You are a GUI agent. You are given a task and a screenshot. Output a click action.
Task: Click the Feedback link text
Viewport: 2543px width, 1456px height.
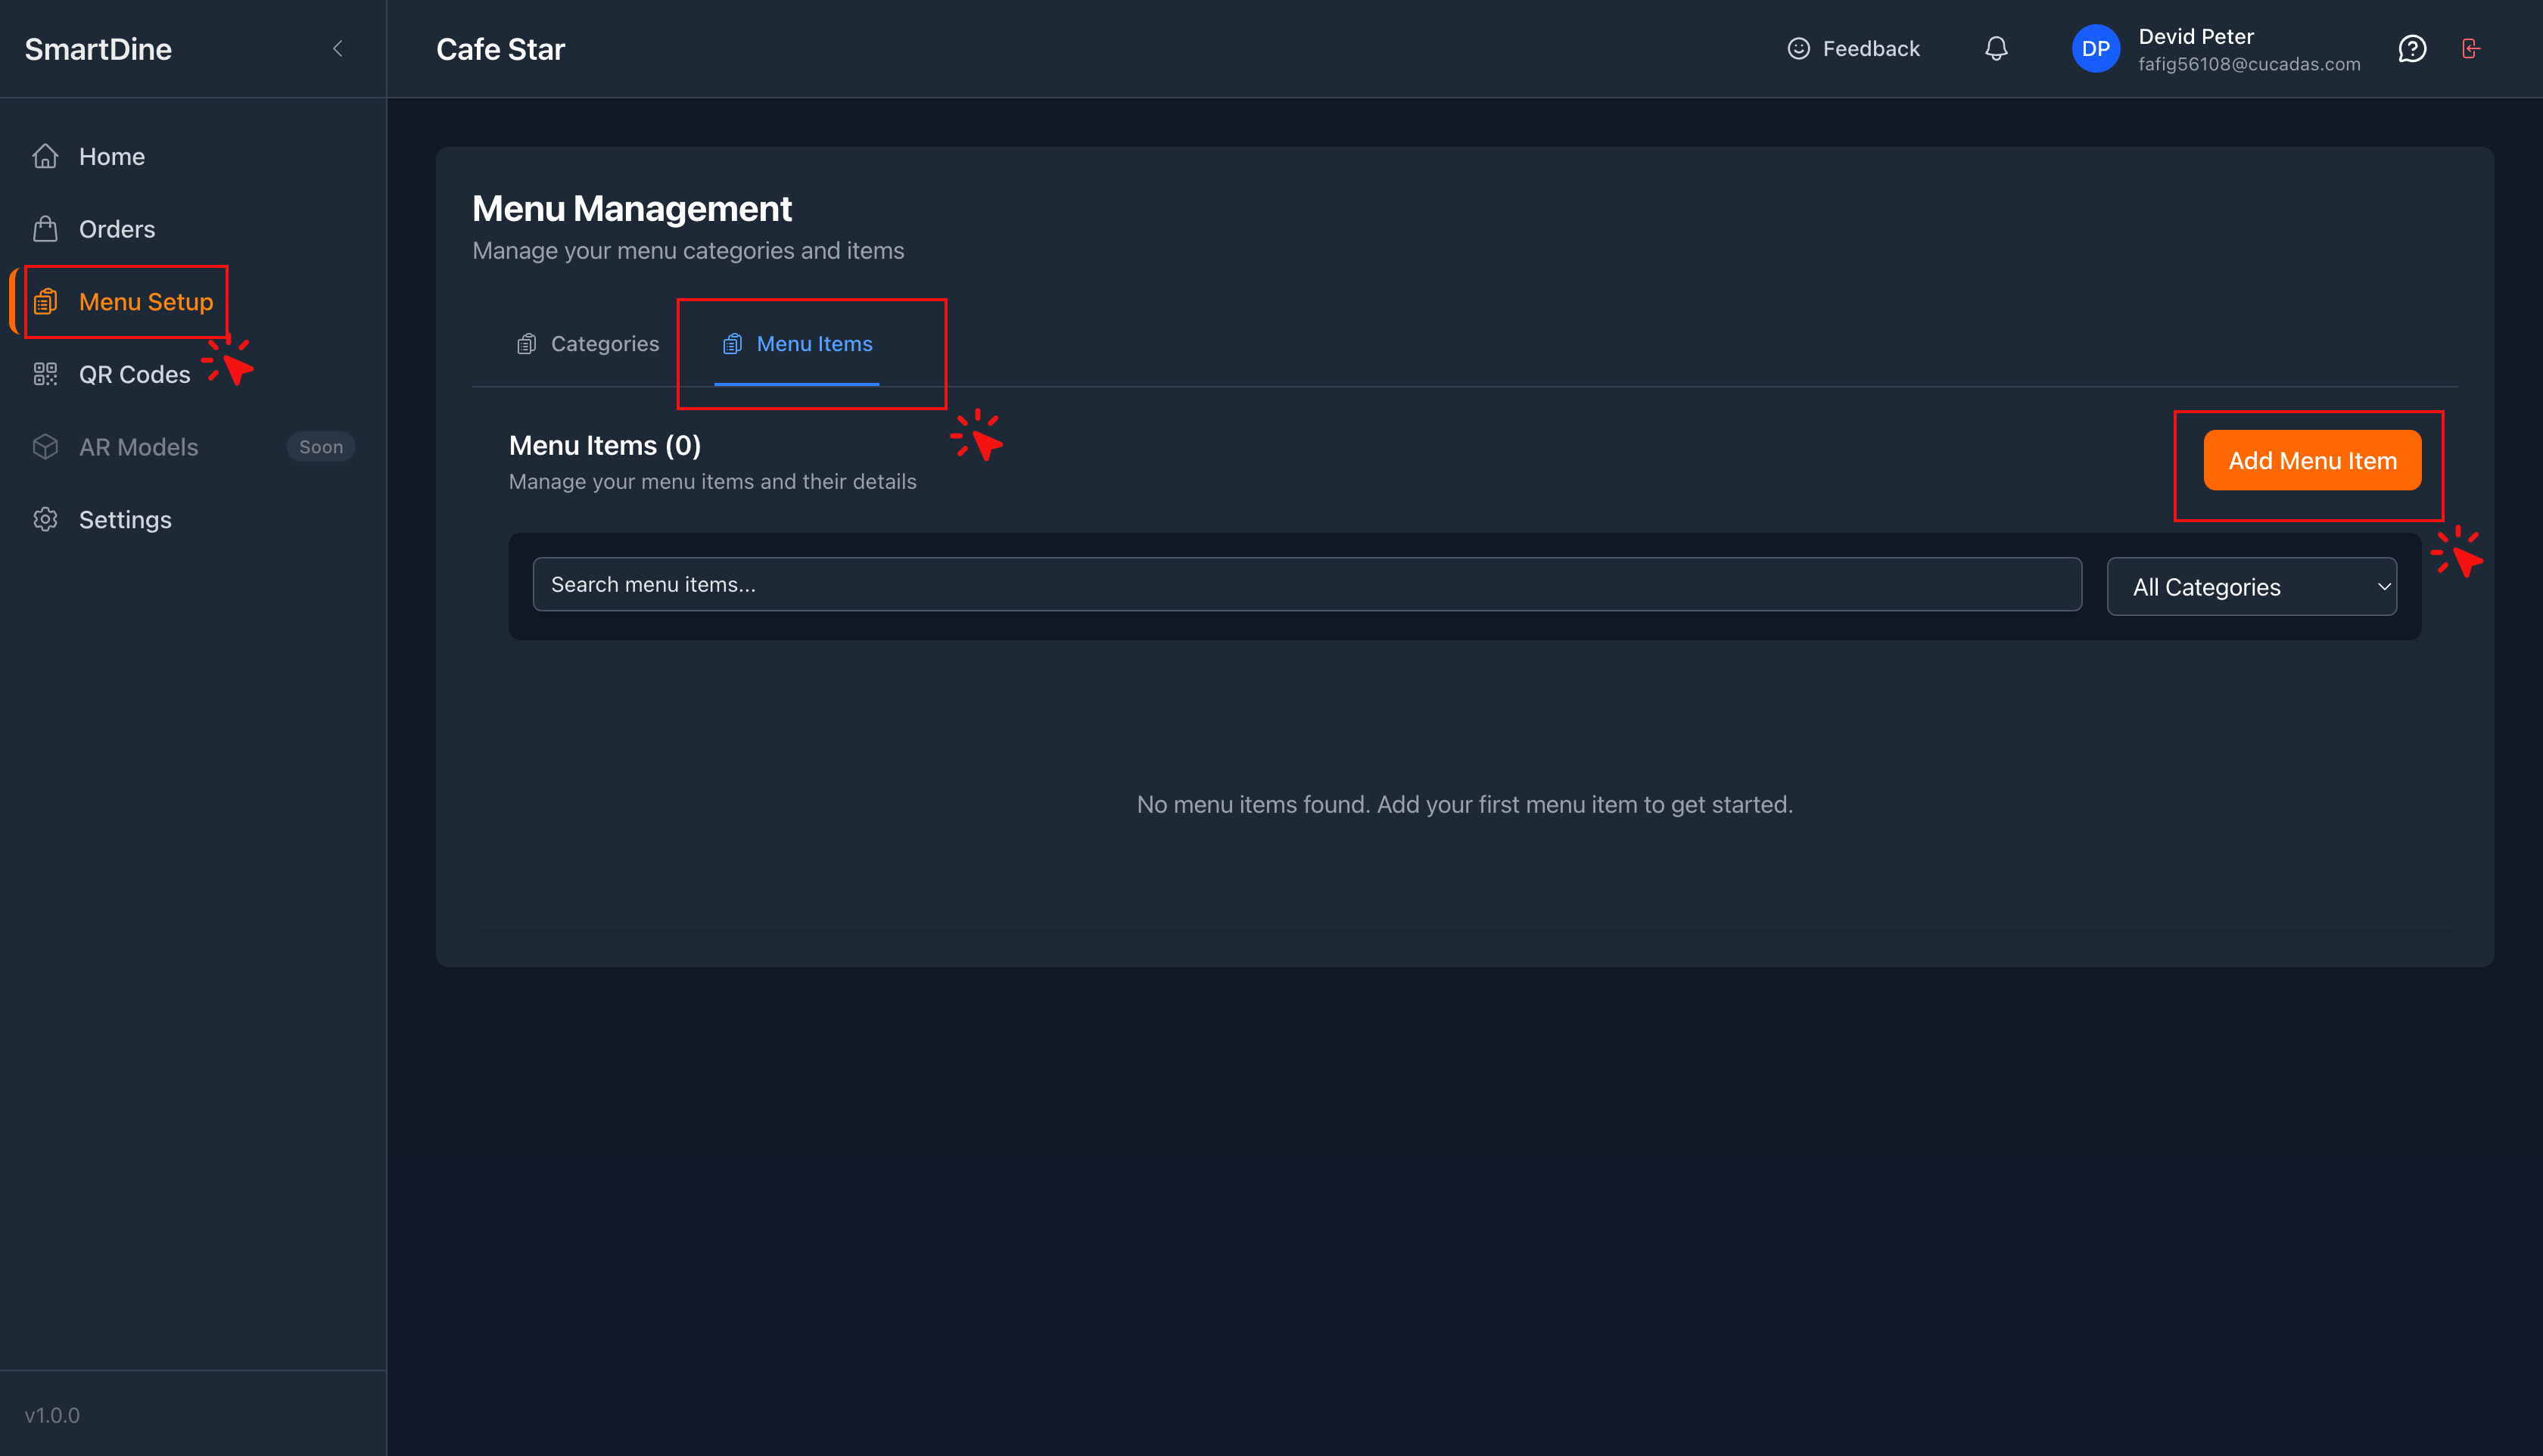(1870, 49)
